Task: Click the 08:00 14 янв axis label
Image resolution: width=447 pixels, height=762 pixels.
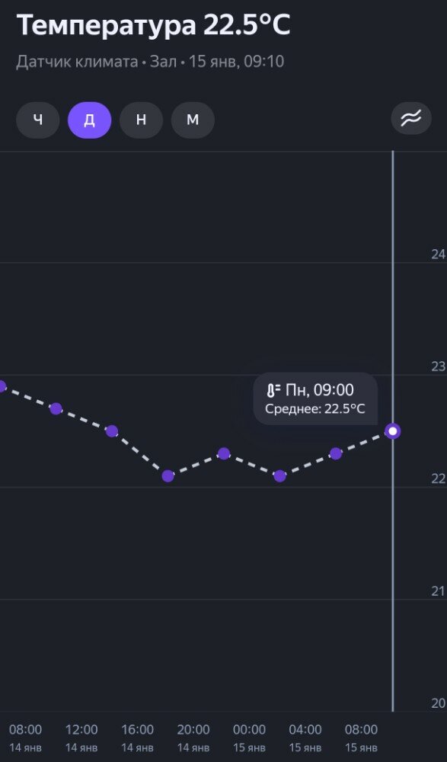Action: point(25,737)
